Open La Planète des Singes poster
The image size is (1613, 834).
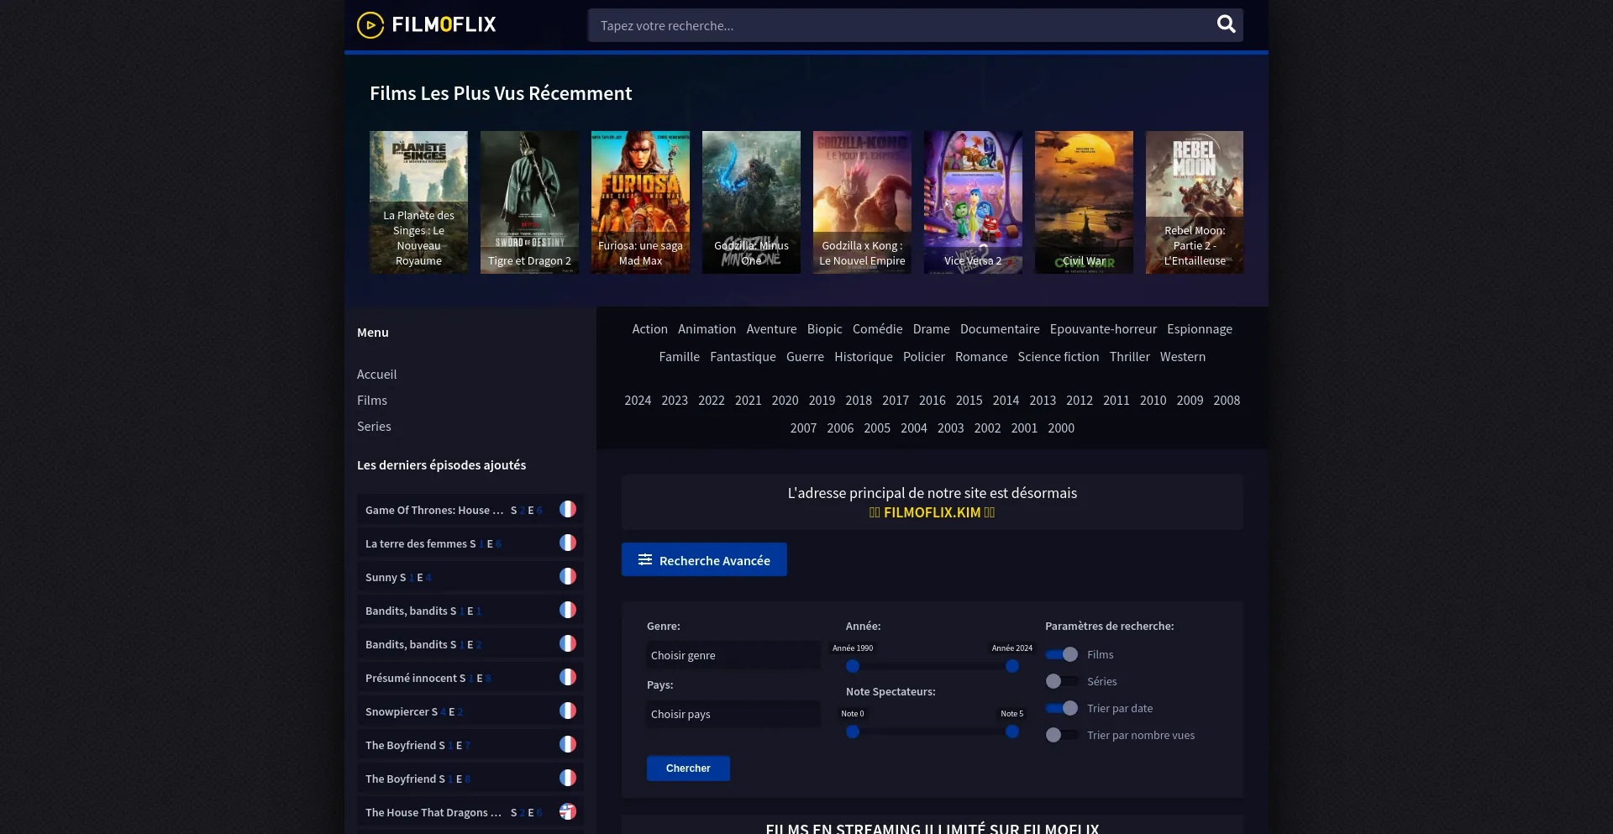(418, 202)
